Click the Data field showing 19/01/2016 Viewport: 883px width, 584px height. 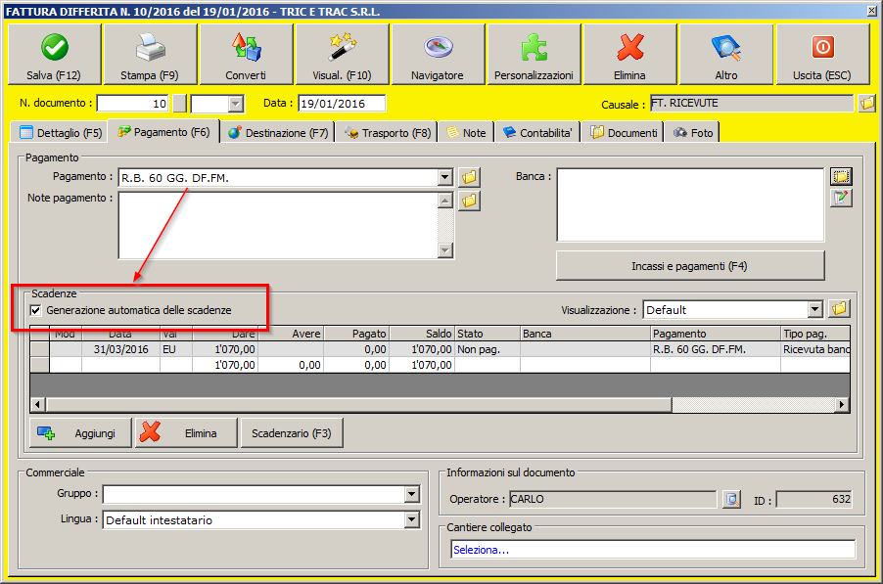(x=342, y=104)
